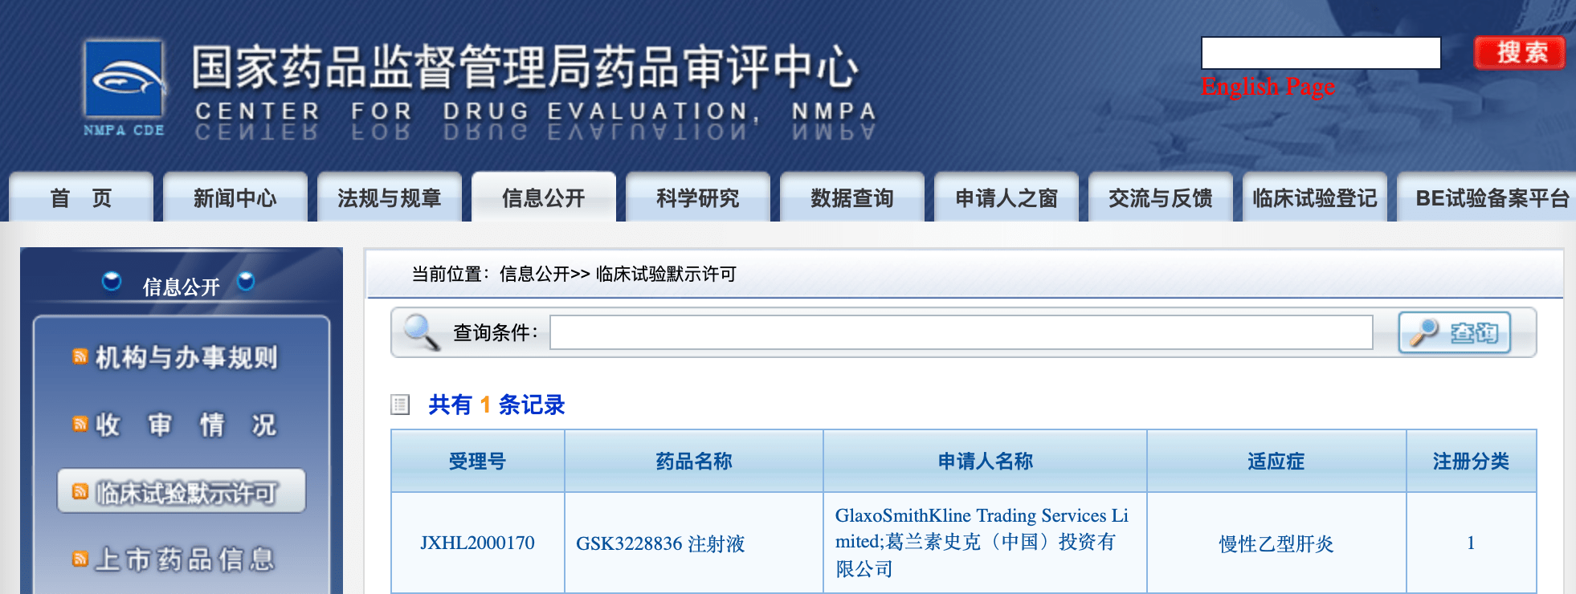Click the 慢性乙型肝炎 indication cell

click(x=1276, y=543)
